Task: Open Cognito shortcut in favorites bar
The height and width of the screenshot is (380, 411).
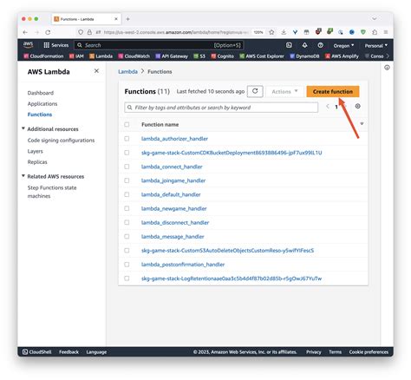Action: (x=223, y=56)
